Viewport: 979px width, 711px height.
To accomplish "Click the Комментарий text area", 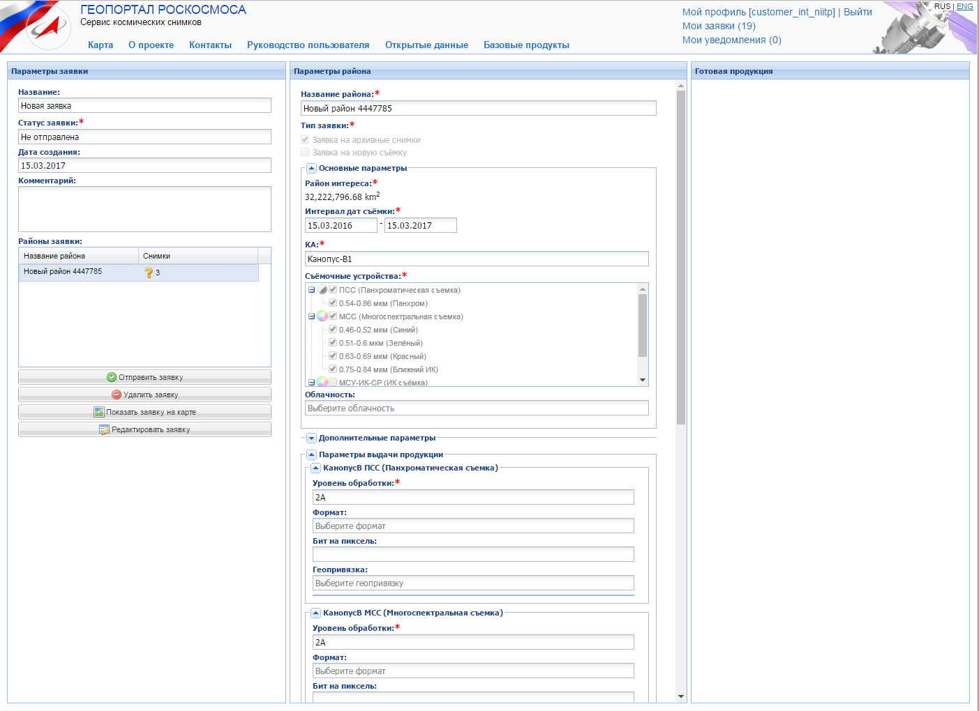I will pos(144,208).
